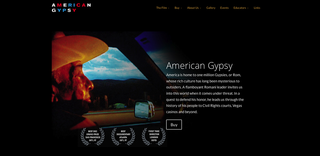Expand the dropdown arrow beside About Us

pyautogui.click(x=201, y=8)
